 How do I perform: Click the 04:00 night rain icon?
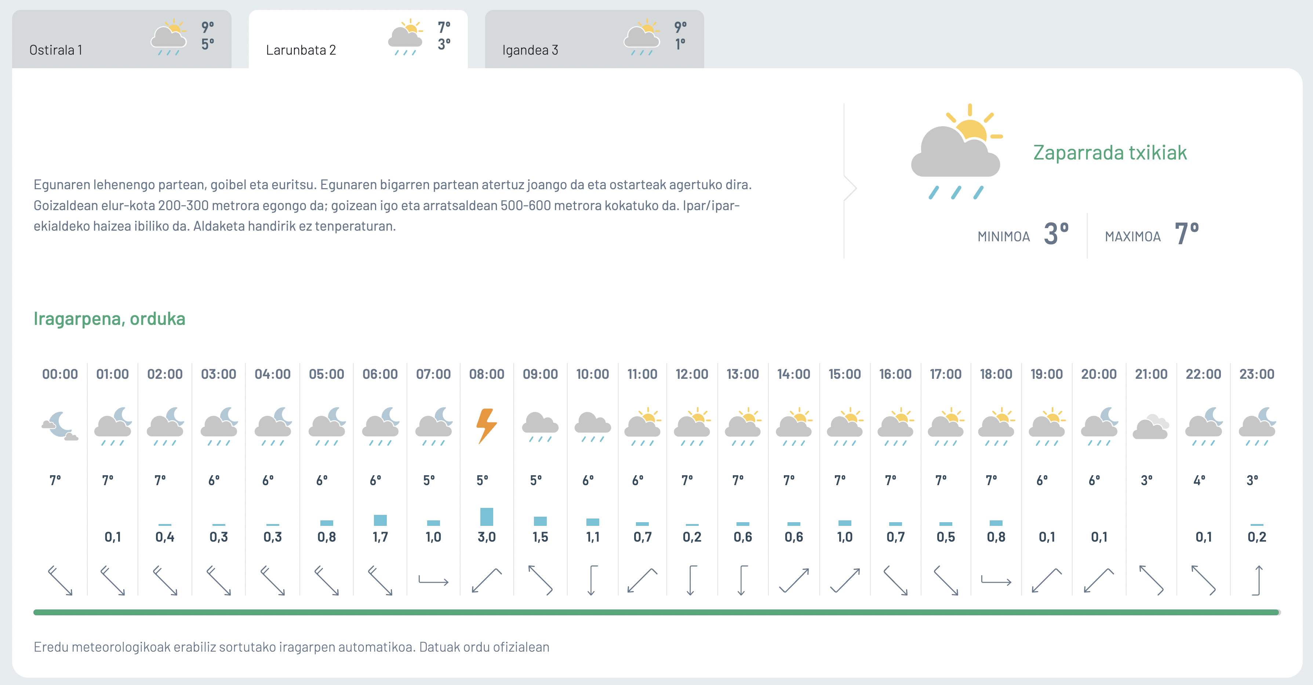[273, 427]
